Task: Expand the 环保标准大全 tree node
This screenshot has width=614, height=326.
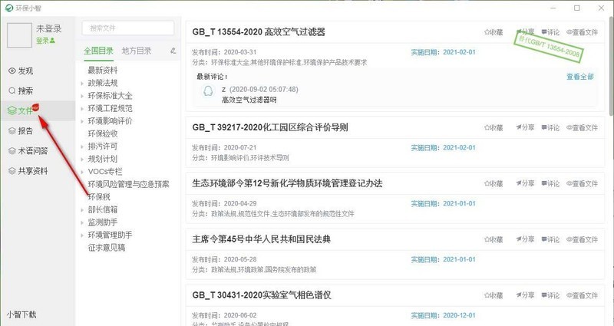Action: (x=82, y=96)
